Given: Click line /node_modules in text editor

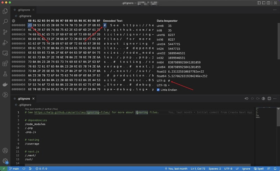Looking at the screenshot, I should 35,124.
